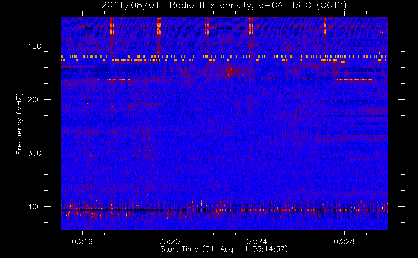Screen dimensions: 418x258
Task: Click the 'Start Time (01-Aug-11 03:14:37)' label
Action: (224, 249)
